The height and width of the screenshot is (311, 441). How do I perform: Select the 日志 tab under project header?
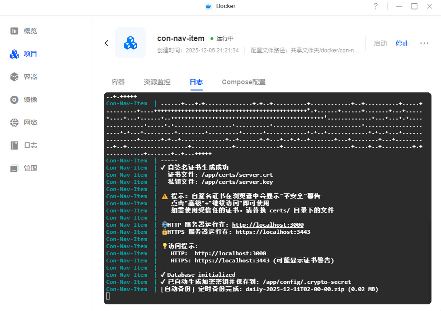(x=196, y=82)
